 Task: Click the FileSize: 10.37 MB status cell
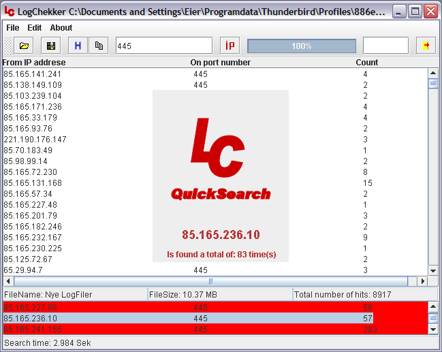click(x=220, y=295)
